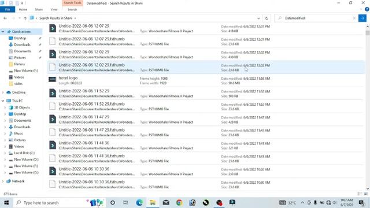This screenshot has height=208, width=370.
Task: Go up one folder level
Action: 25,18
